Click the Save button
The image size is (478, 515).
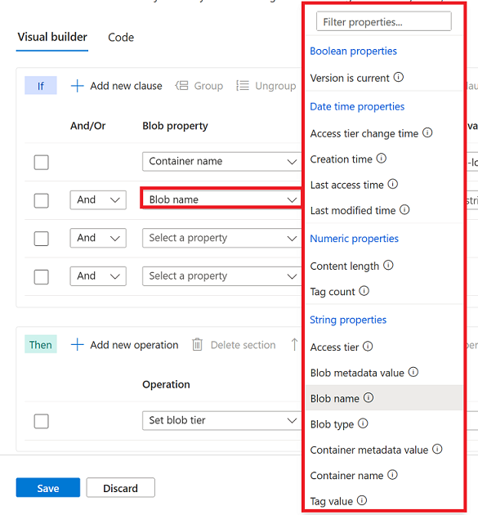coord(48,488)
